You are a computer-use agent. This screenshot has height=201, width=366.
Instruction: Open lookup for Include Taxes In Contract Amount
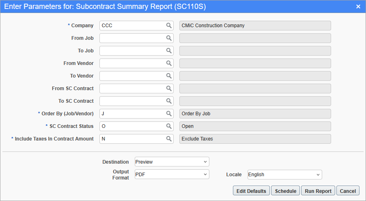[x=169, y=139]
